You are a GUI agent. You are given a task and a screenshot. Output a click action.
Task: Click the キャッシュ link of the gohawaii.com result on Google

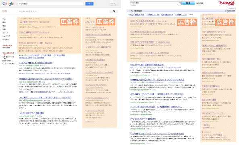[x=38, y=116]
